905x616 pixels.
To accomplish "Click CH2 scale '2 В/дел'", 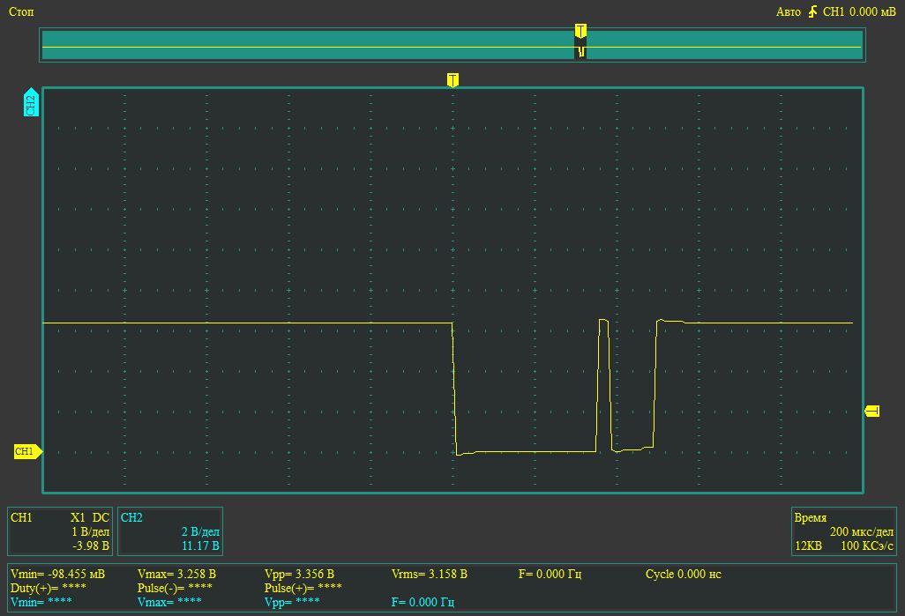I will (x=200, y=531).
